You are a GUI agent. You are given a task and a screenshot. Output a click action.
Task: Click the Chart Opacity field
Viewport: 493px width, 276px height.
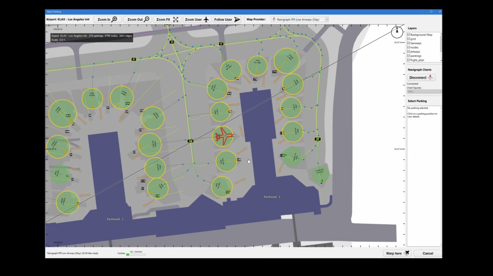coord(424,92)
